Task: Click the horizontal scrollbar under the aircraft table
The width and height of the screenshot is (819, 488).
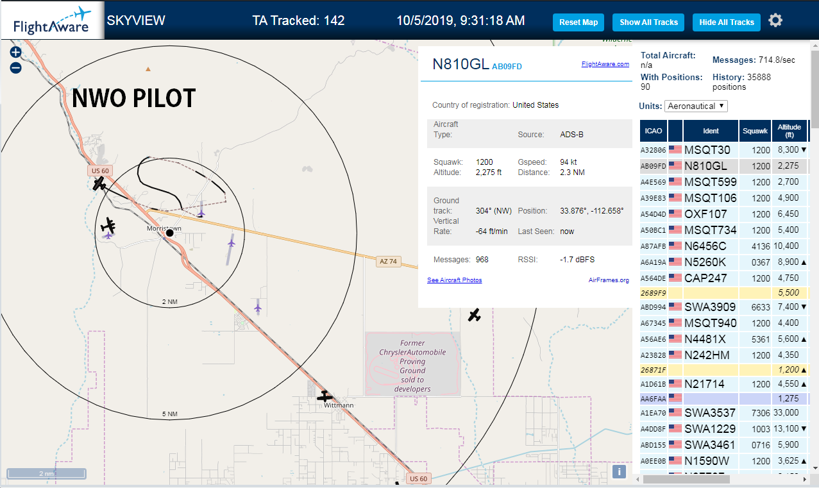Action: 686,479
